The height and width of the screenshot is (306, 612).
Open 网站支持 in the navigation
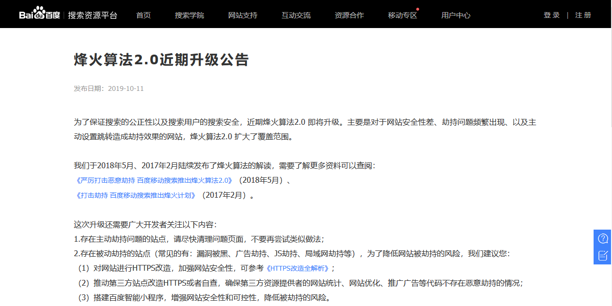(243, 15)
